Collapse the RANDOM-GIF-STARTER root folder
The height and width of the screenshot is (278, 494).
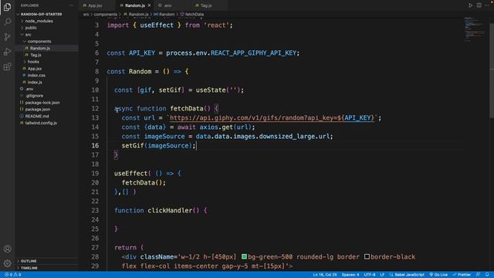(x=41, y=14)
